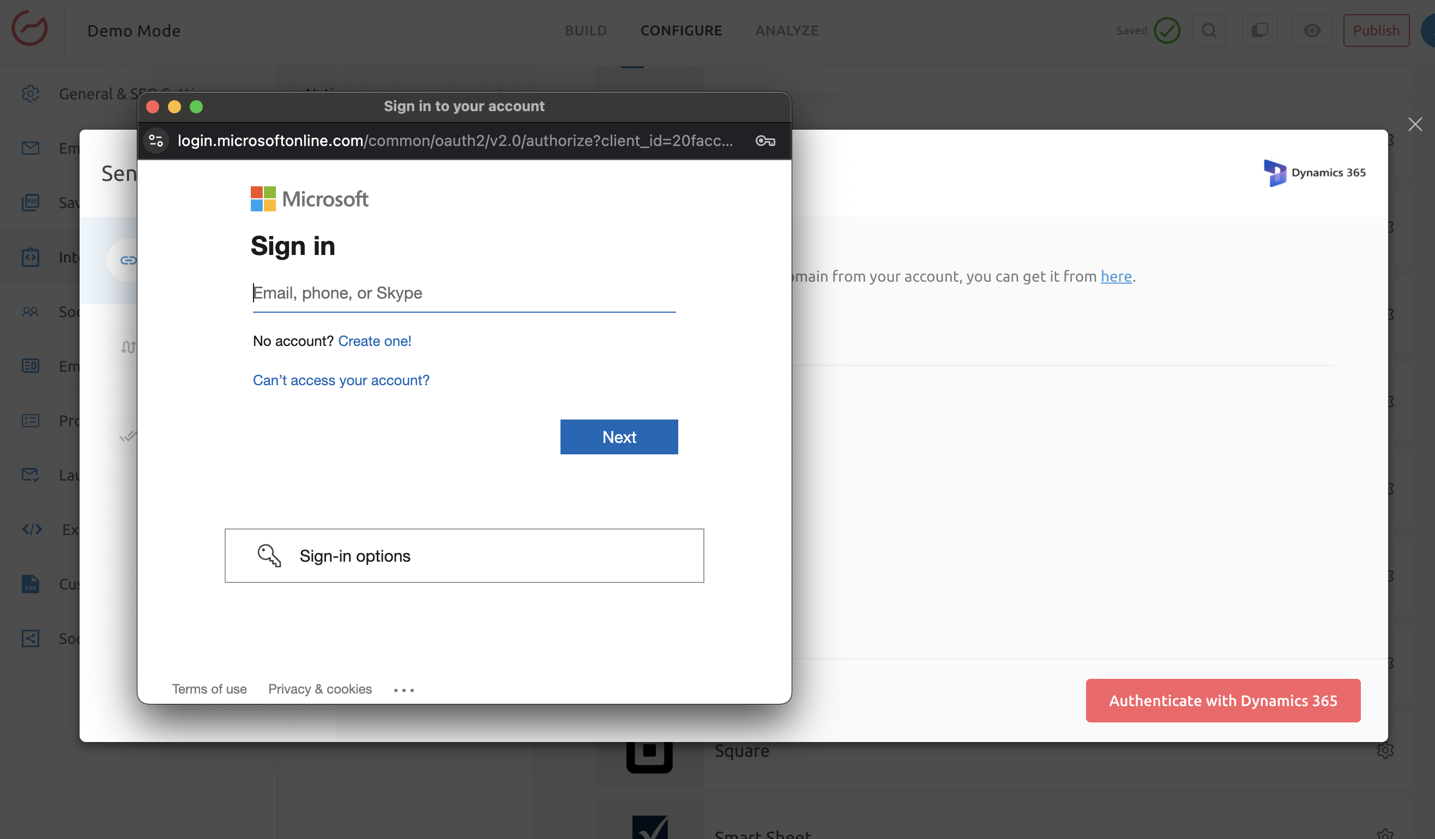
Task: Select the envelope-with-checkmark icon in sidebar
Action: [31, 475]
